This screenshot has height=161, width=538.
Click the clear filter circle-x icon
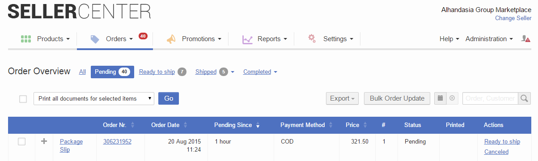pos(452,98)
